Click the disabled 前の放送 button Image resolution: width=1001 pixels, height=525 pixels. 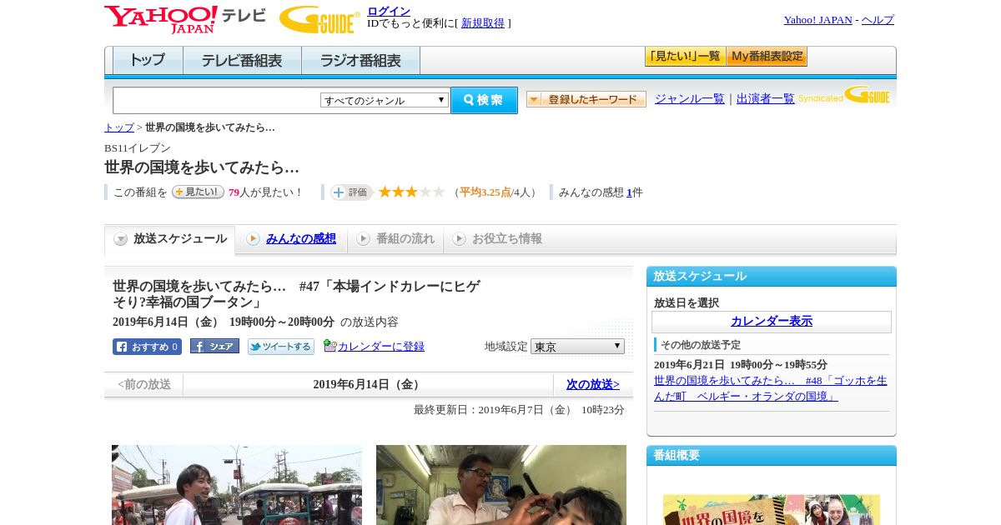[144, 385]
